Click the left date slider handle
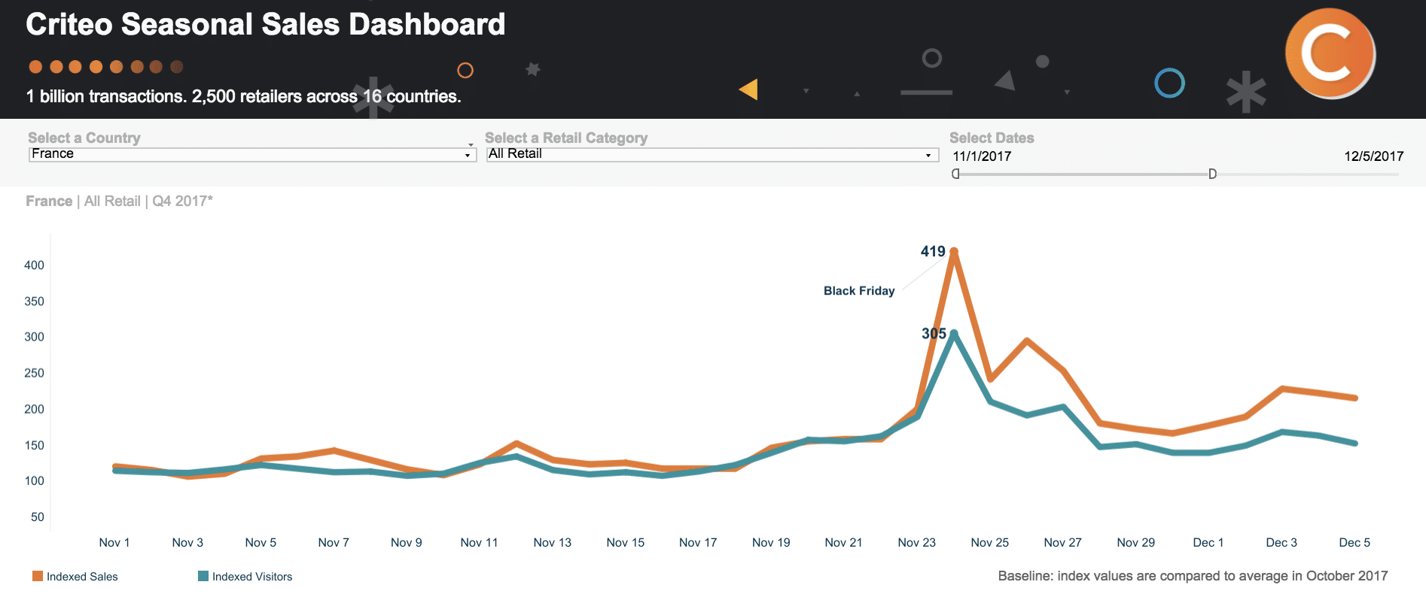Screen dimensions: 1426x600 (955, 174)
